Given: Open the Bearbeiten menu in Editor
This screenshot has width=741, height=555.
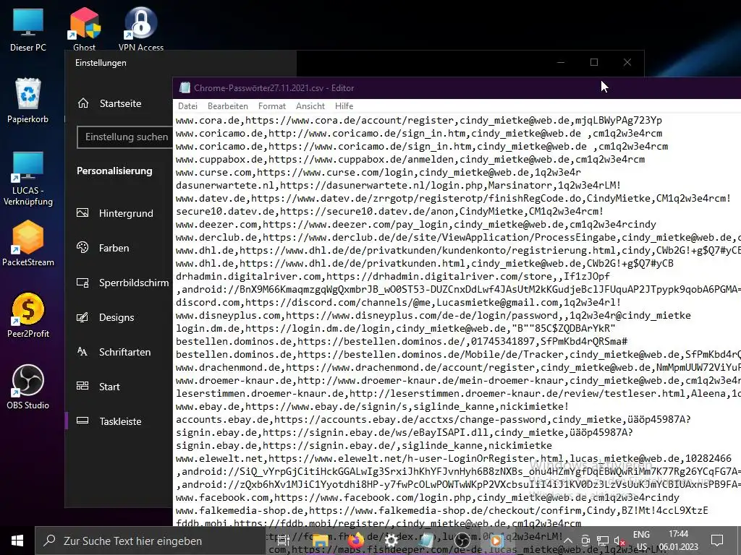Looking at the screenshot, I should [228, 106].
